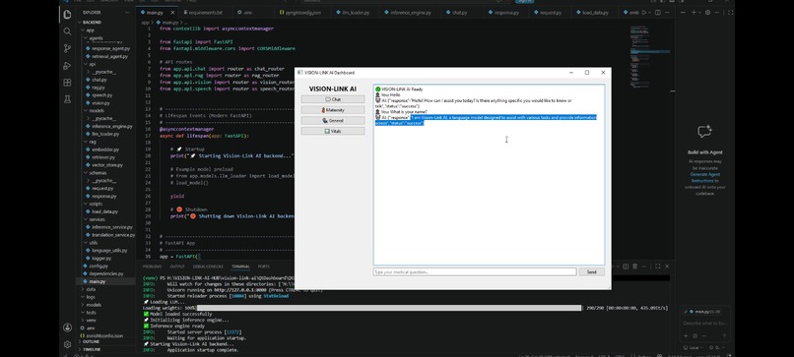The image size is (794, 357).
Task: Click the Send button in dashboard
Action: click(591, 272)
